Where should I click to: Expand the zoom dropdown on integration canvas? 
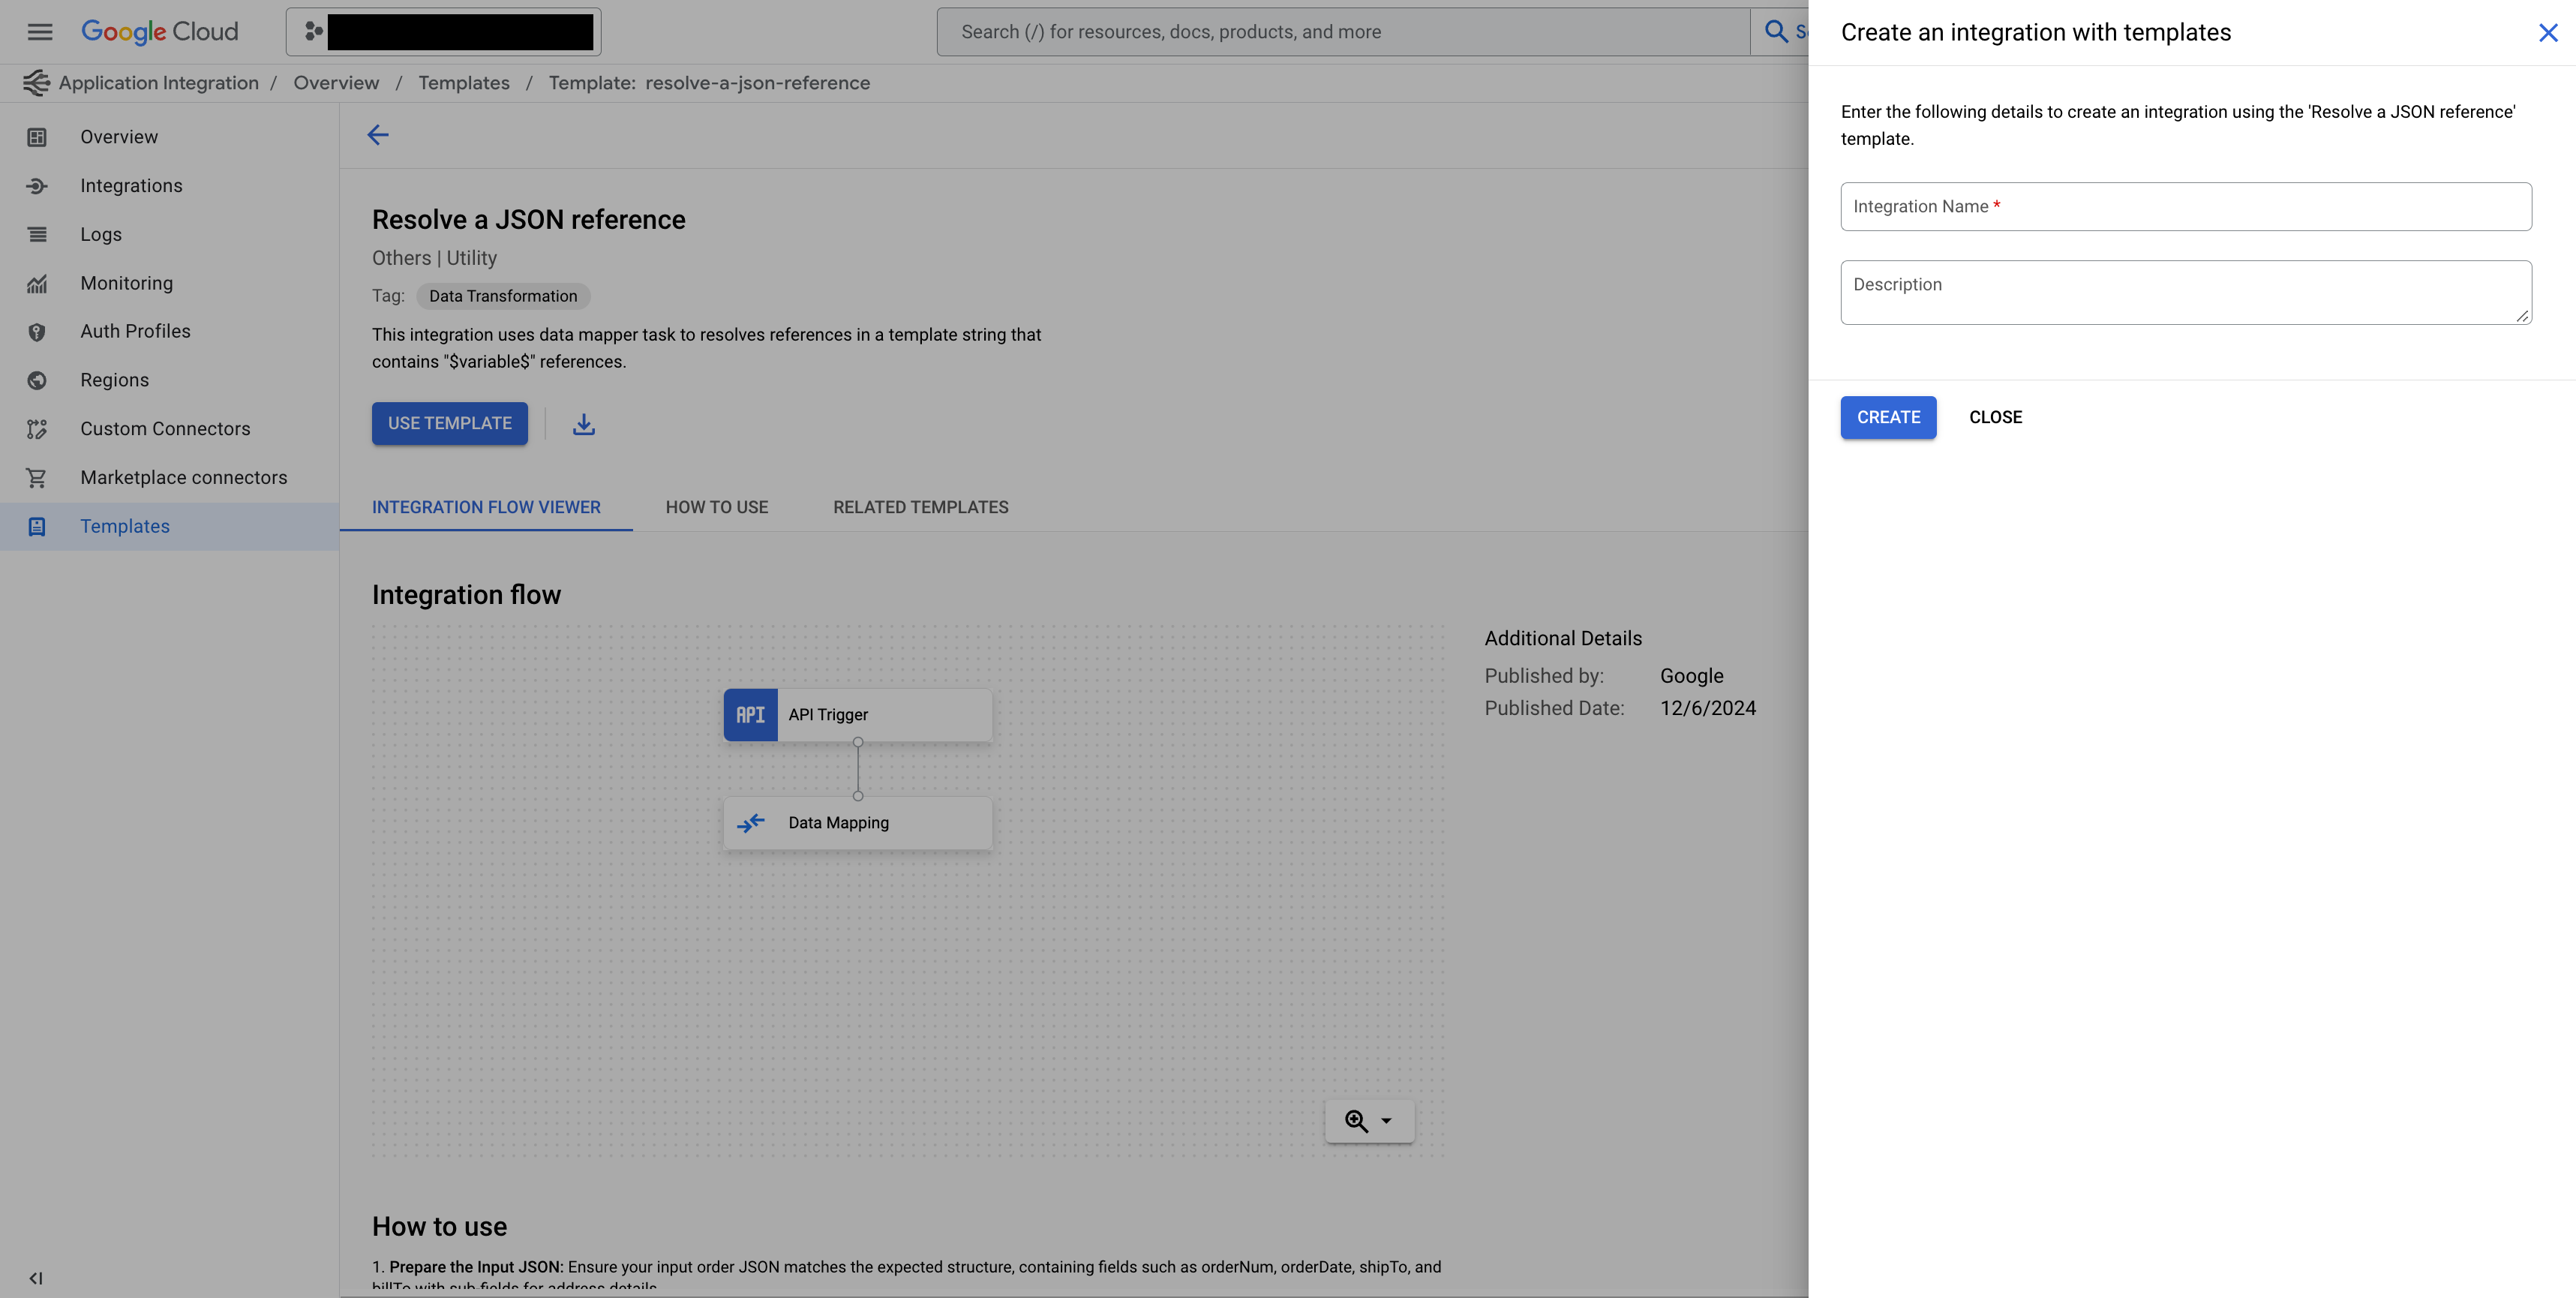pyautogui.click(x=1385, y=1121)
